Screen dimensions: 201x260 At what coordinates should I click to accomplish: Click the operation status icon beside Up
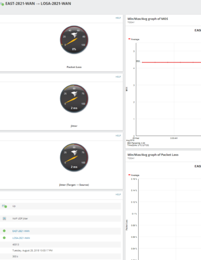(5, 206)
